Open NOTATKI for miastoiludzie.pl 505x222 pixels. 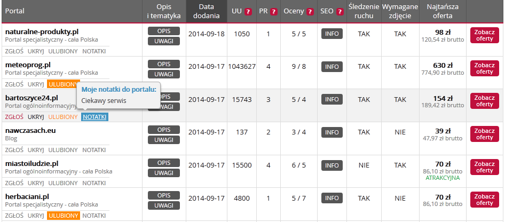tap(94, 183)
